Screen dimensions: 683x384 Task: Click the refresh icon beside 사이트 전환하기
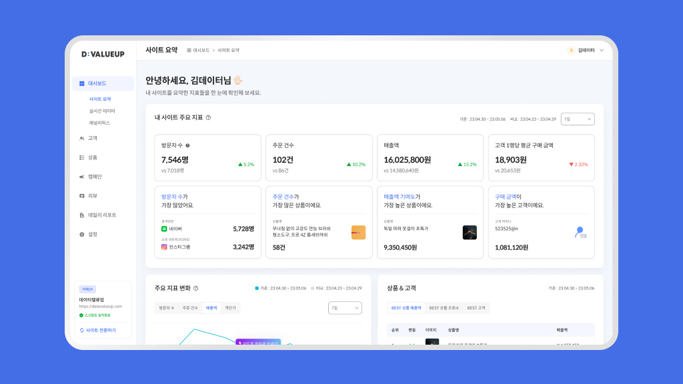click(82, 331)
